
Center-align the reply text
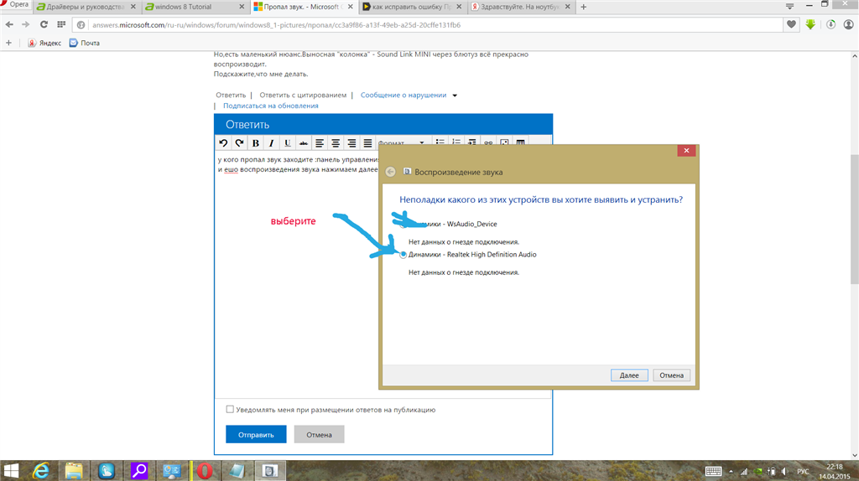coord(336,142)
